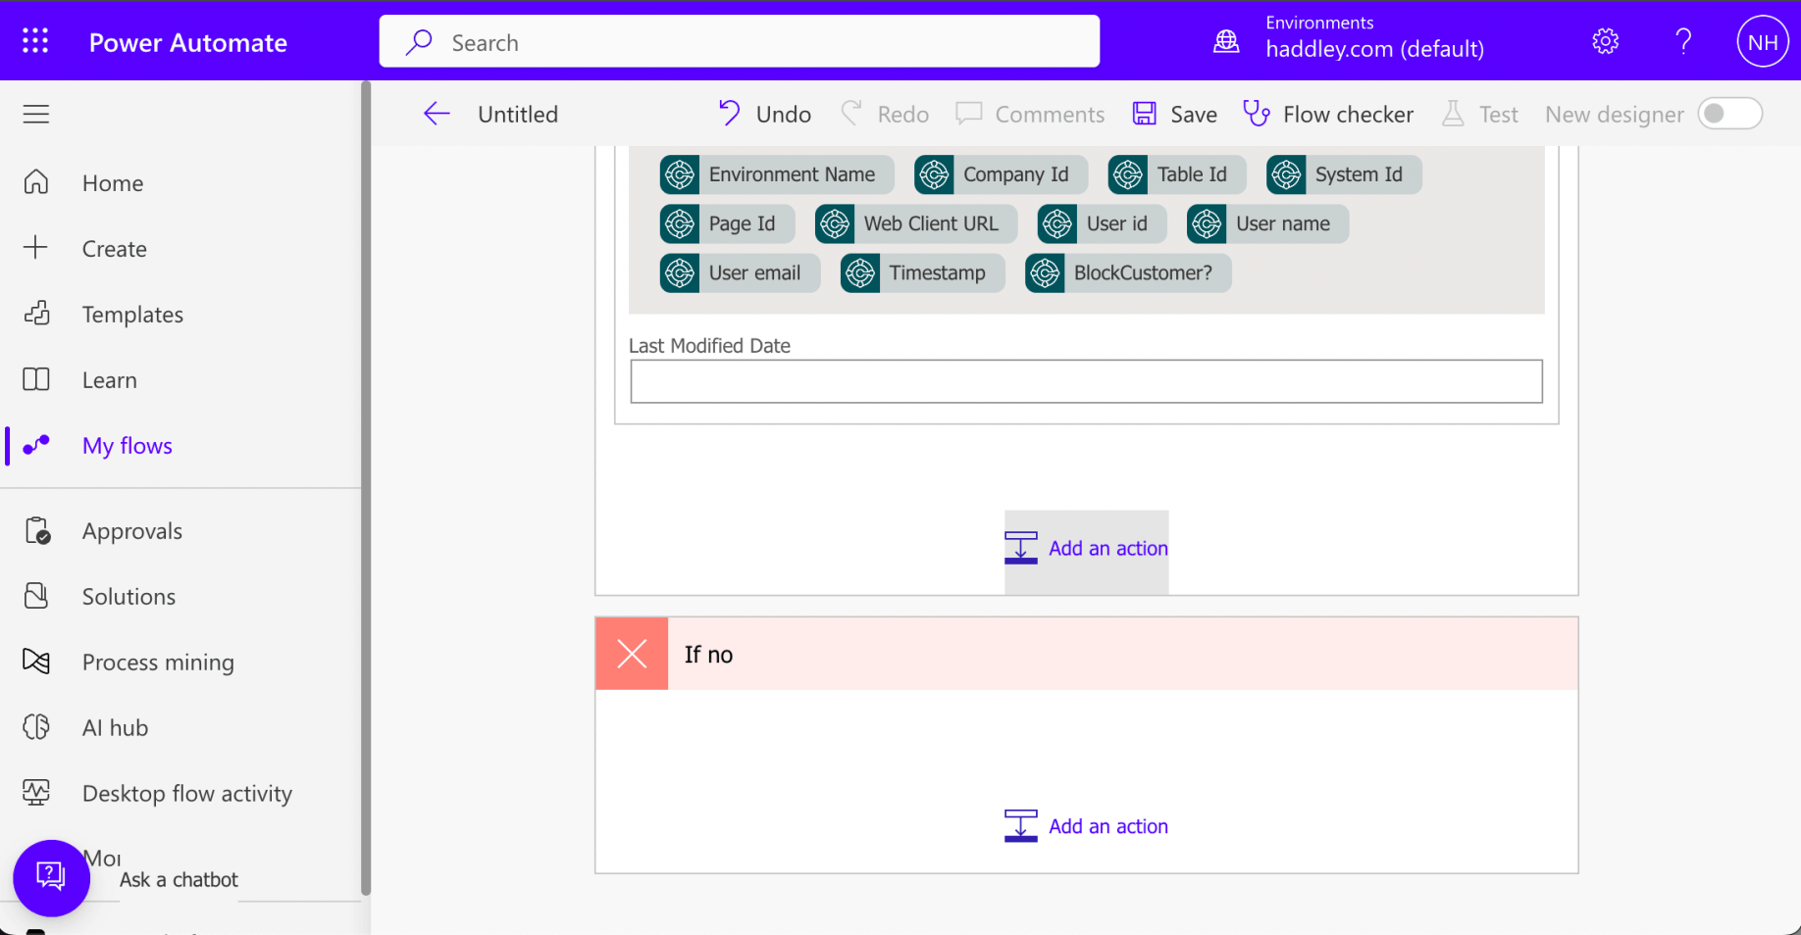Add an action in the If no branch
The image size is (1801, 935).
[1087, 826]
